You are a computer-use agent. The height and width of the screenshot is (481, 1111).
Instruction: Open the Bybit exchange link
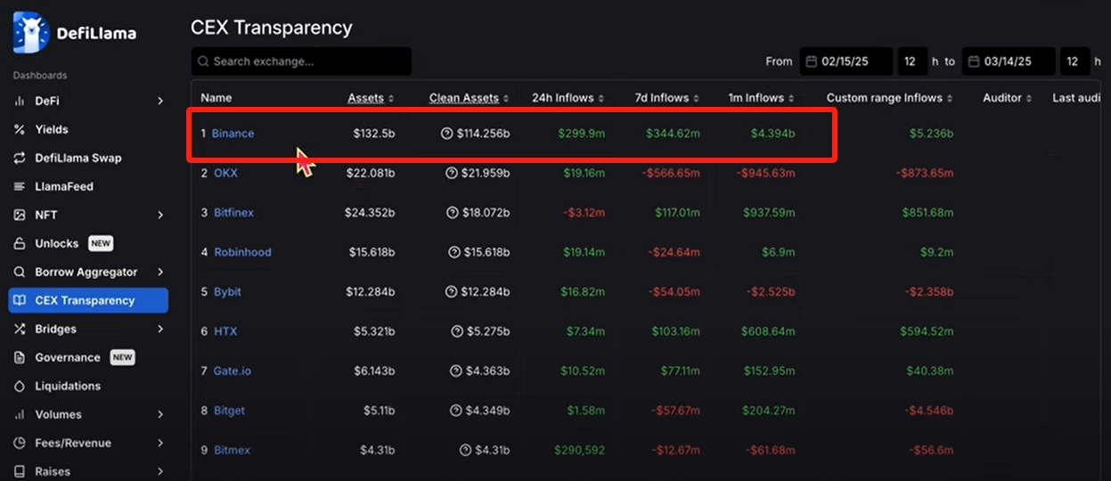click(x=227, y=291)
